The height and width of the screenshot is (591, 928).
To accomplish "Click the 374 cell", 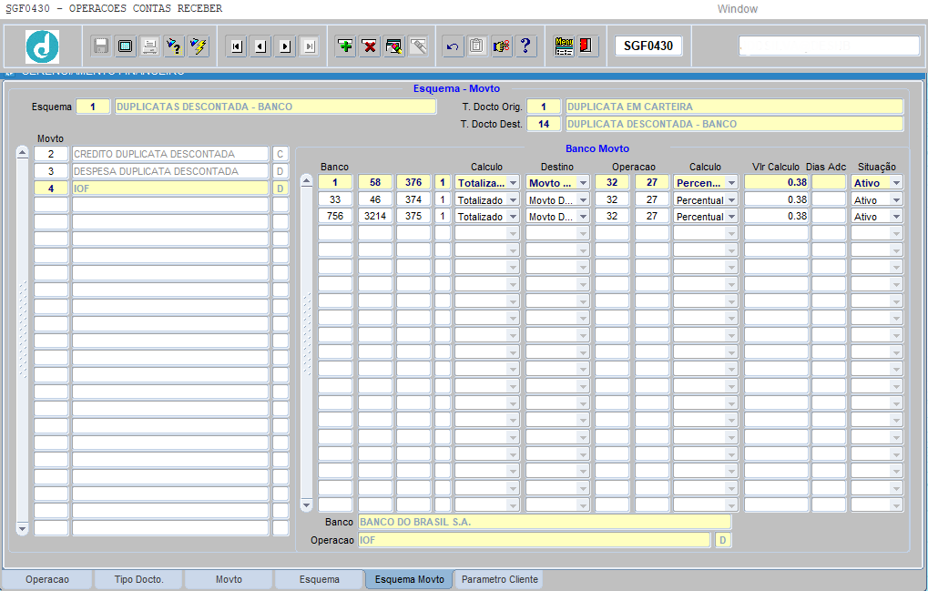I will pos(413,200).
